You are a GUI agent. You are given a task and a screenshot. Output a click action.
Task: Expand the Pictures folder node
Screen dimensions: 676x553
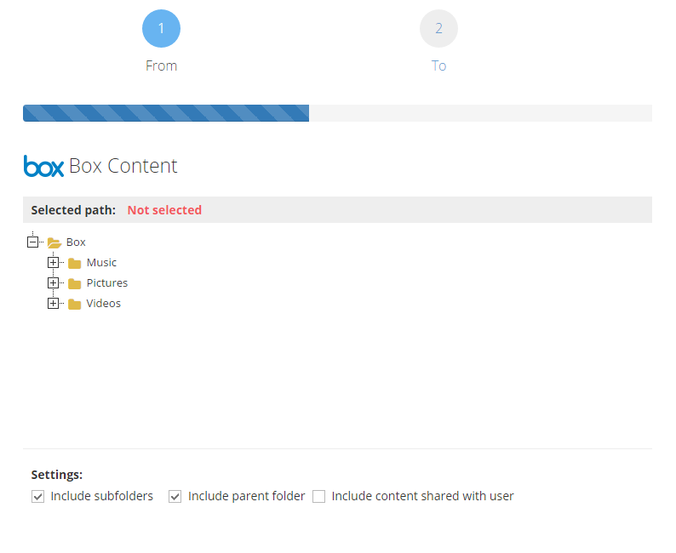[53, 283]
